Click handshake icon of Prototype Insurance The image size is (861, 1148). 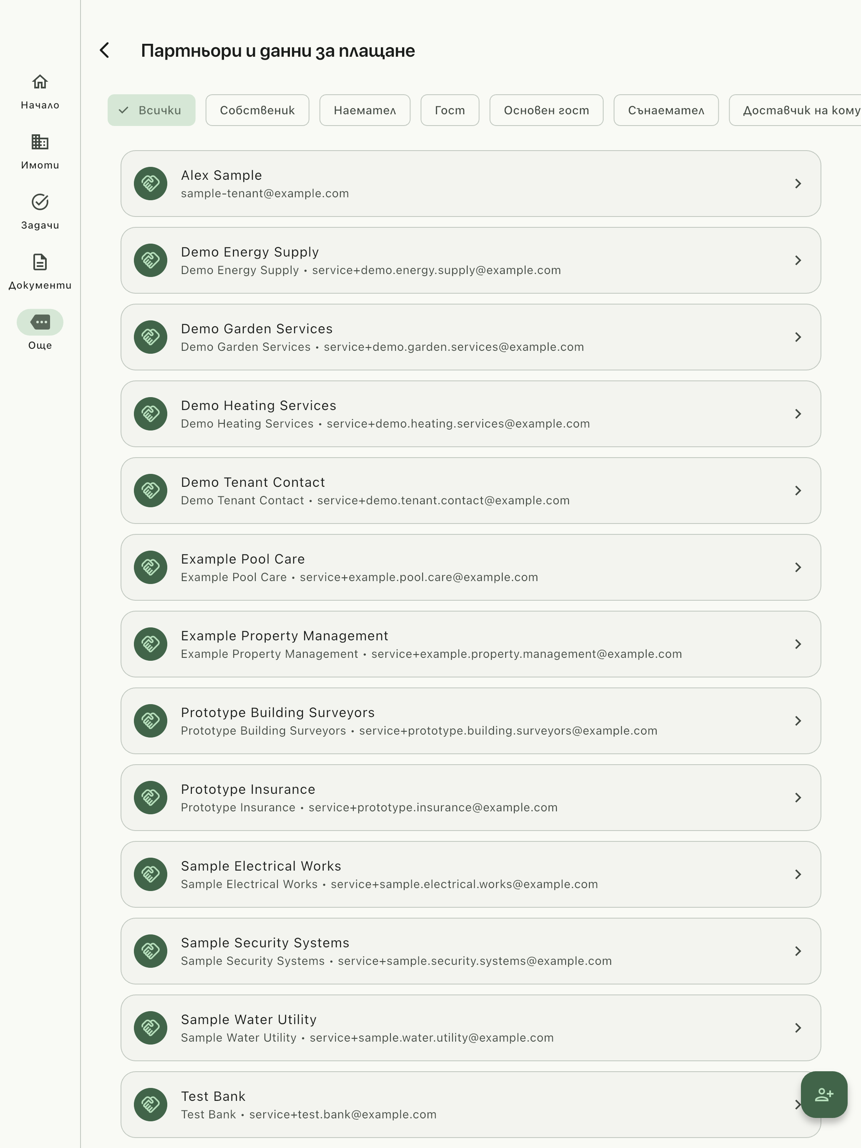[x=151, y=797]
